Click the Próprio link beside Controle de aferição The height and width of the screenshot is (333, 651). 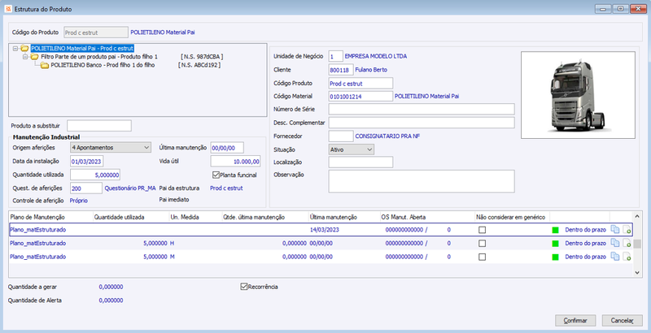point(78,201)
